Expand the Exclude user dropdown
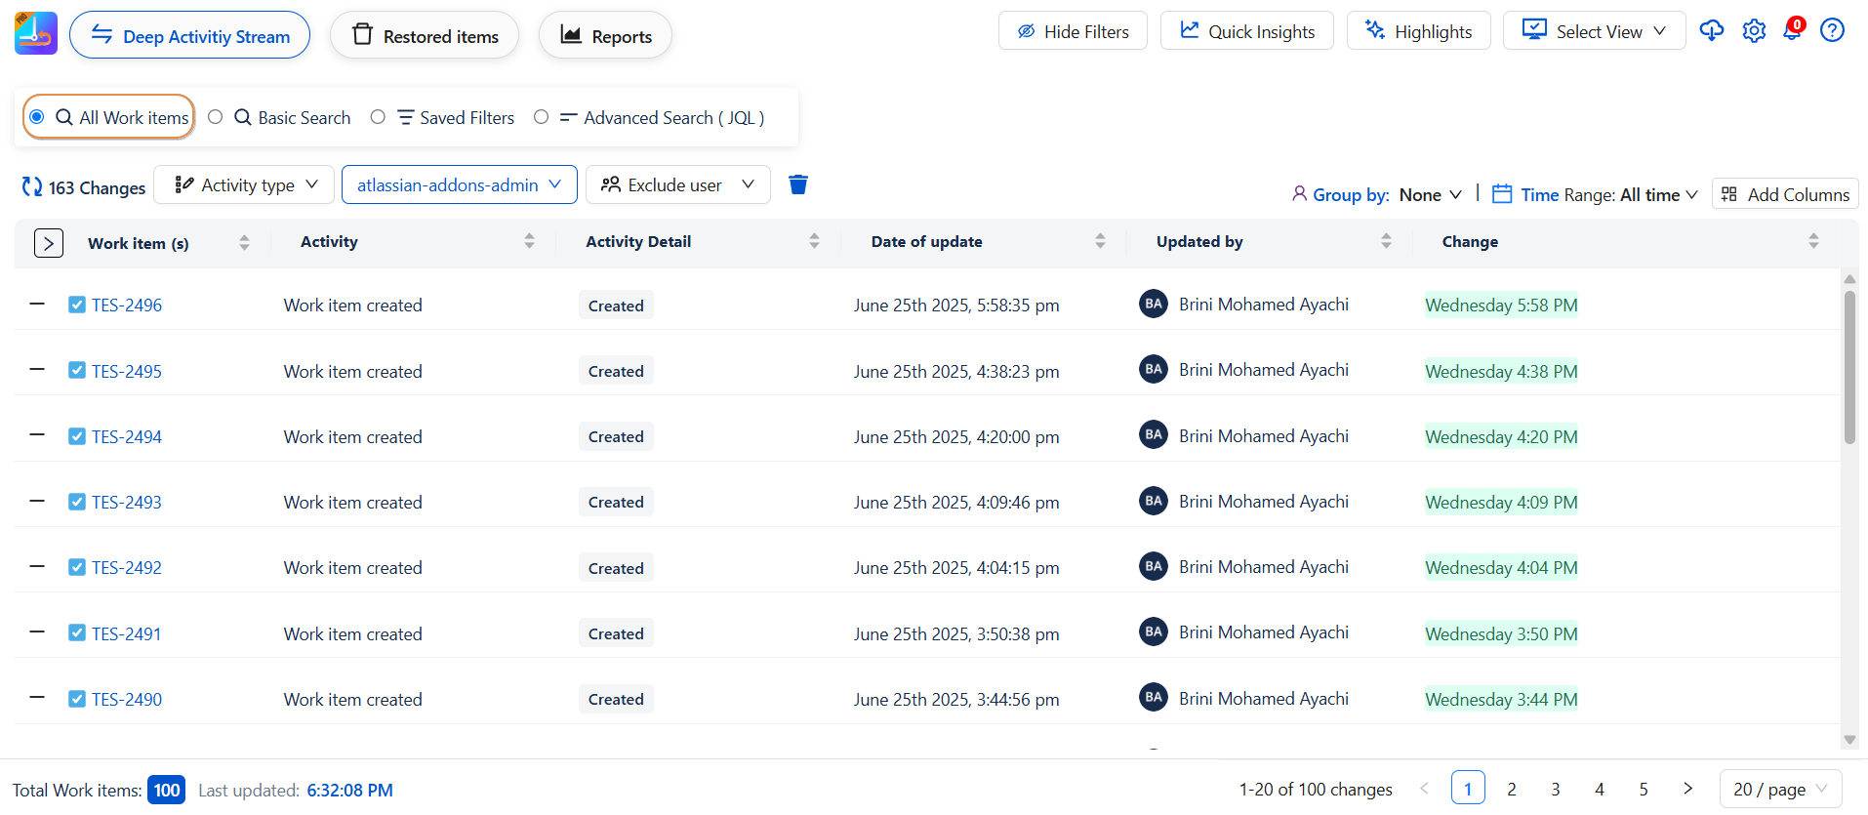 click(677, 184)
